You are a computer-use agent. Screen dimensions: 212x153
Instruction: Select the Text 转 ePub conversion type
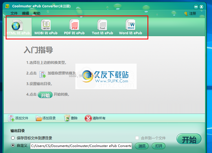pos(102,27)
